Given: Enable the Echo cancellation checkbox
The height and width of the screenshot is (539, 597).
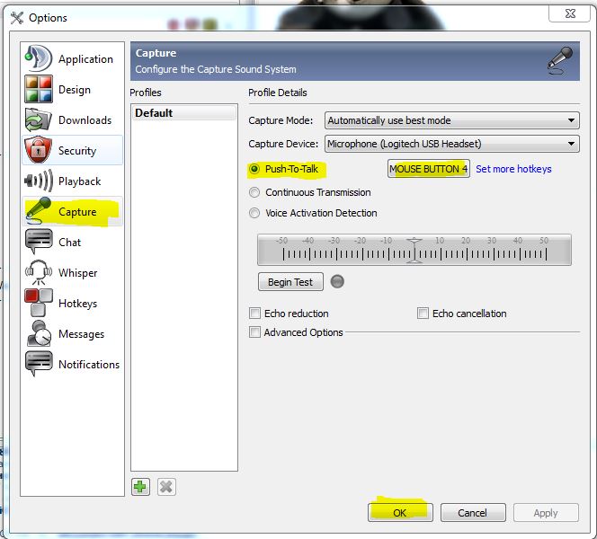Looking at the screenshot, I should [x=423, y=314].
